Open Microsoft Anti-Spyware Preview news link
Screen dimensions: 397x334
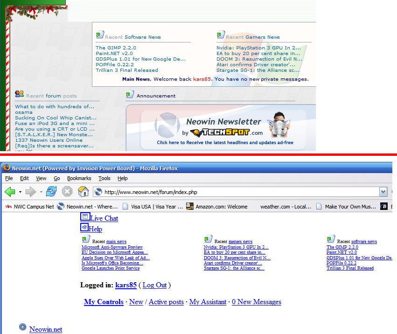pos(112,247)
